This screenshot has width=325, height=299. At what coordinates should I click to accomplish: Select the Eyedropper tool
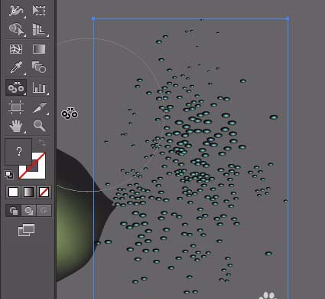(16, 67)
